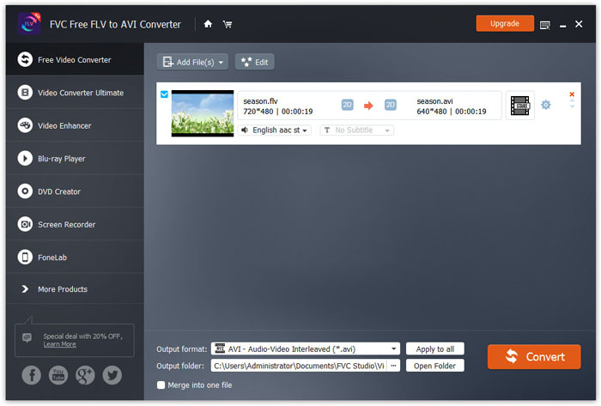The image size is (601, 406).
Task: Click Open Folder button
Action: point(435,366)
